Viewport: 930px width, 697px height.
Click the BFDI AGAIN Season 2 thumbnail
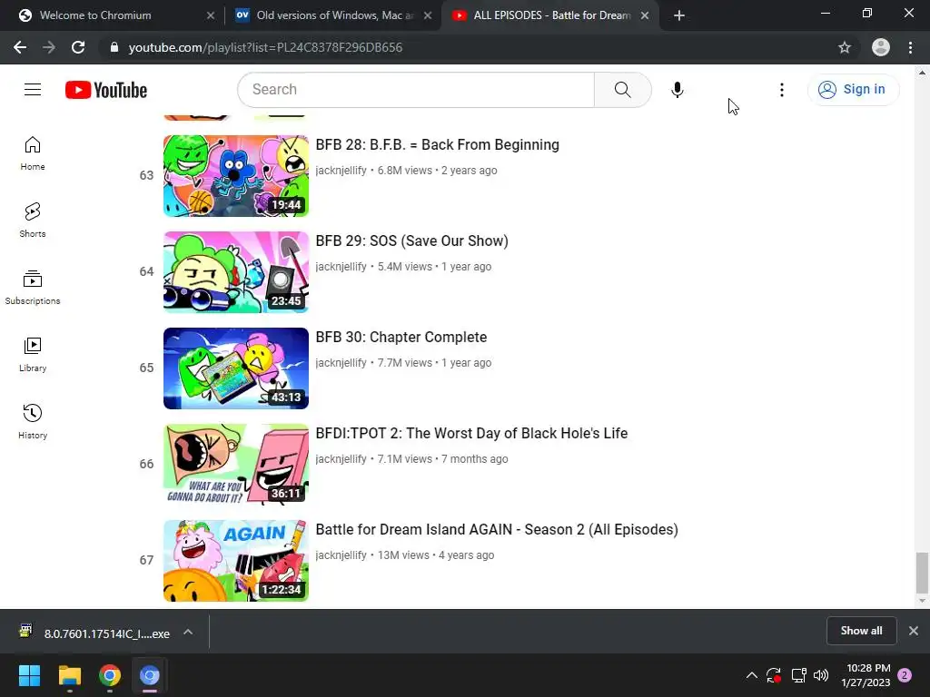click(236, 561)
